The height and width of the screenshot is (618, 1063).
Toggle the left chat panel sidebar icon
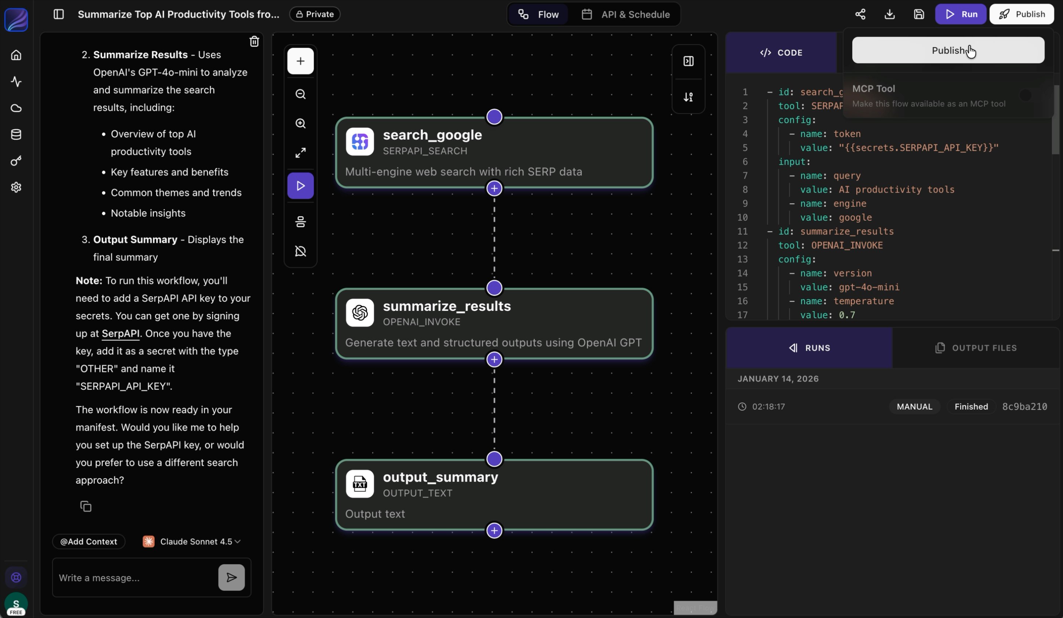(x=59, y=14)
